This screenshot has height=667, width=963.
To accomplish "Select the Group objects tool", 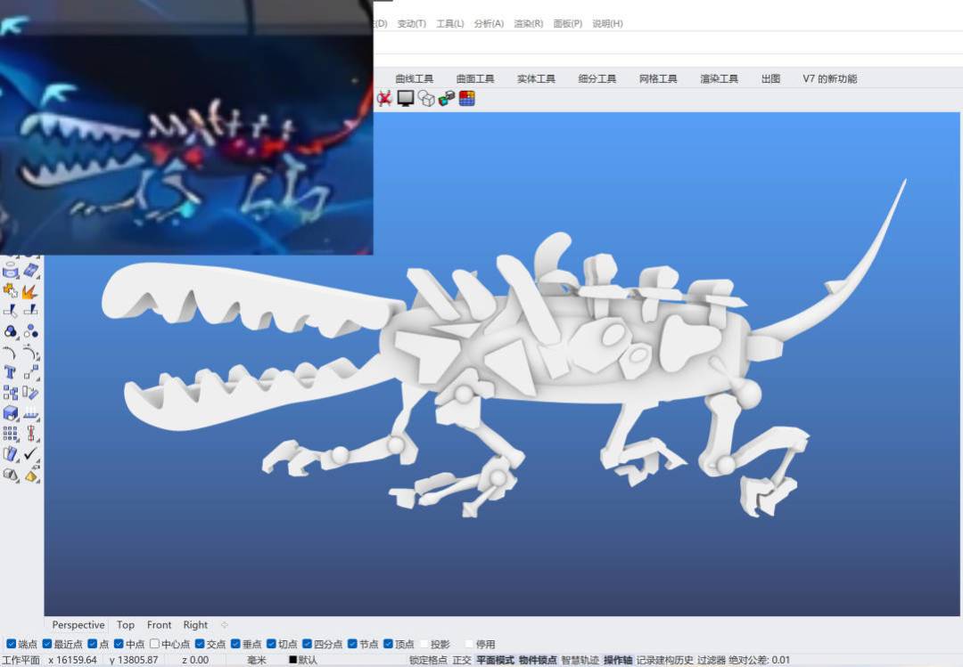I will [11, 332].
